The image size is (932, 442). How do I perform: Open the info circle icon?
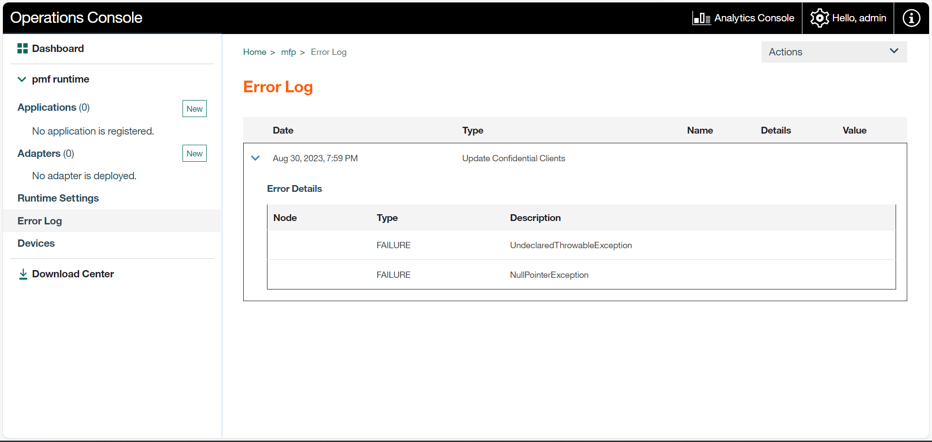[x=911, y=18]
